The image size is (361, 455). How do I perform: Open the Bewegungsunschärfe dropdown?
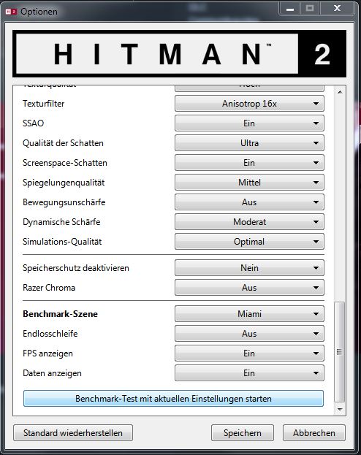249,202
